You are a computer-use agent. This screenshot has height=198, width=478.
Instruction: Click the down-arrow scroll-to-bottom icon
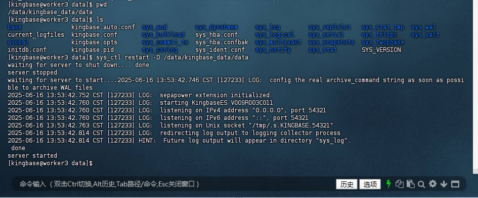click(x=444, y=184)
